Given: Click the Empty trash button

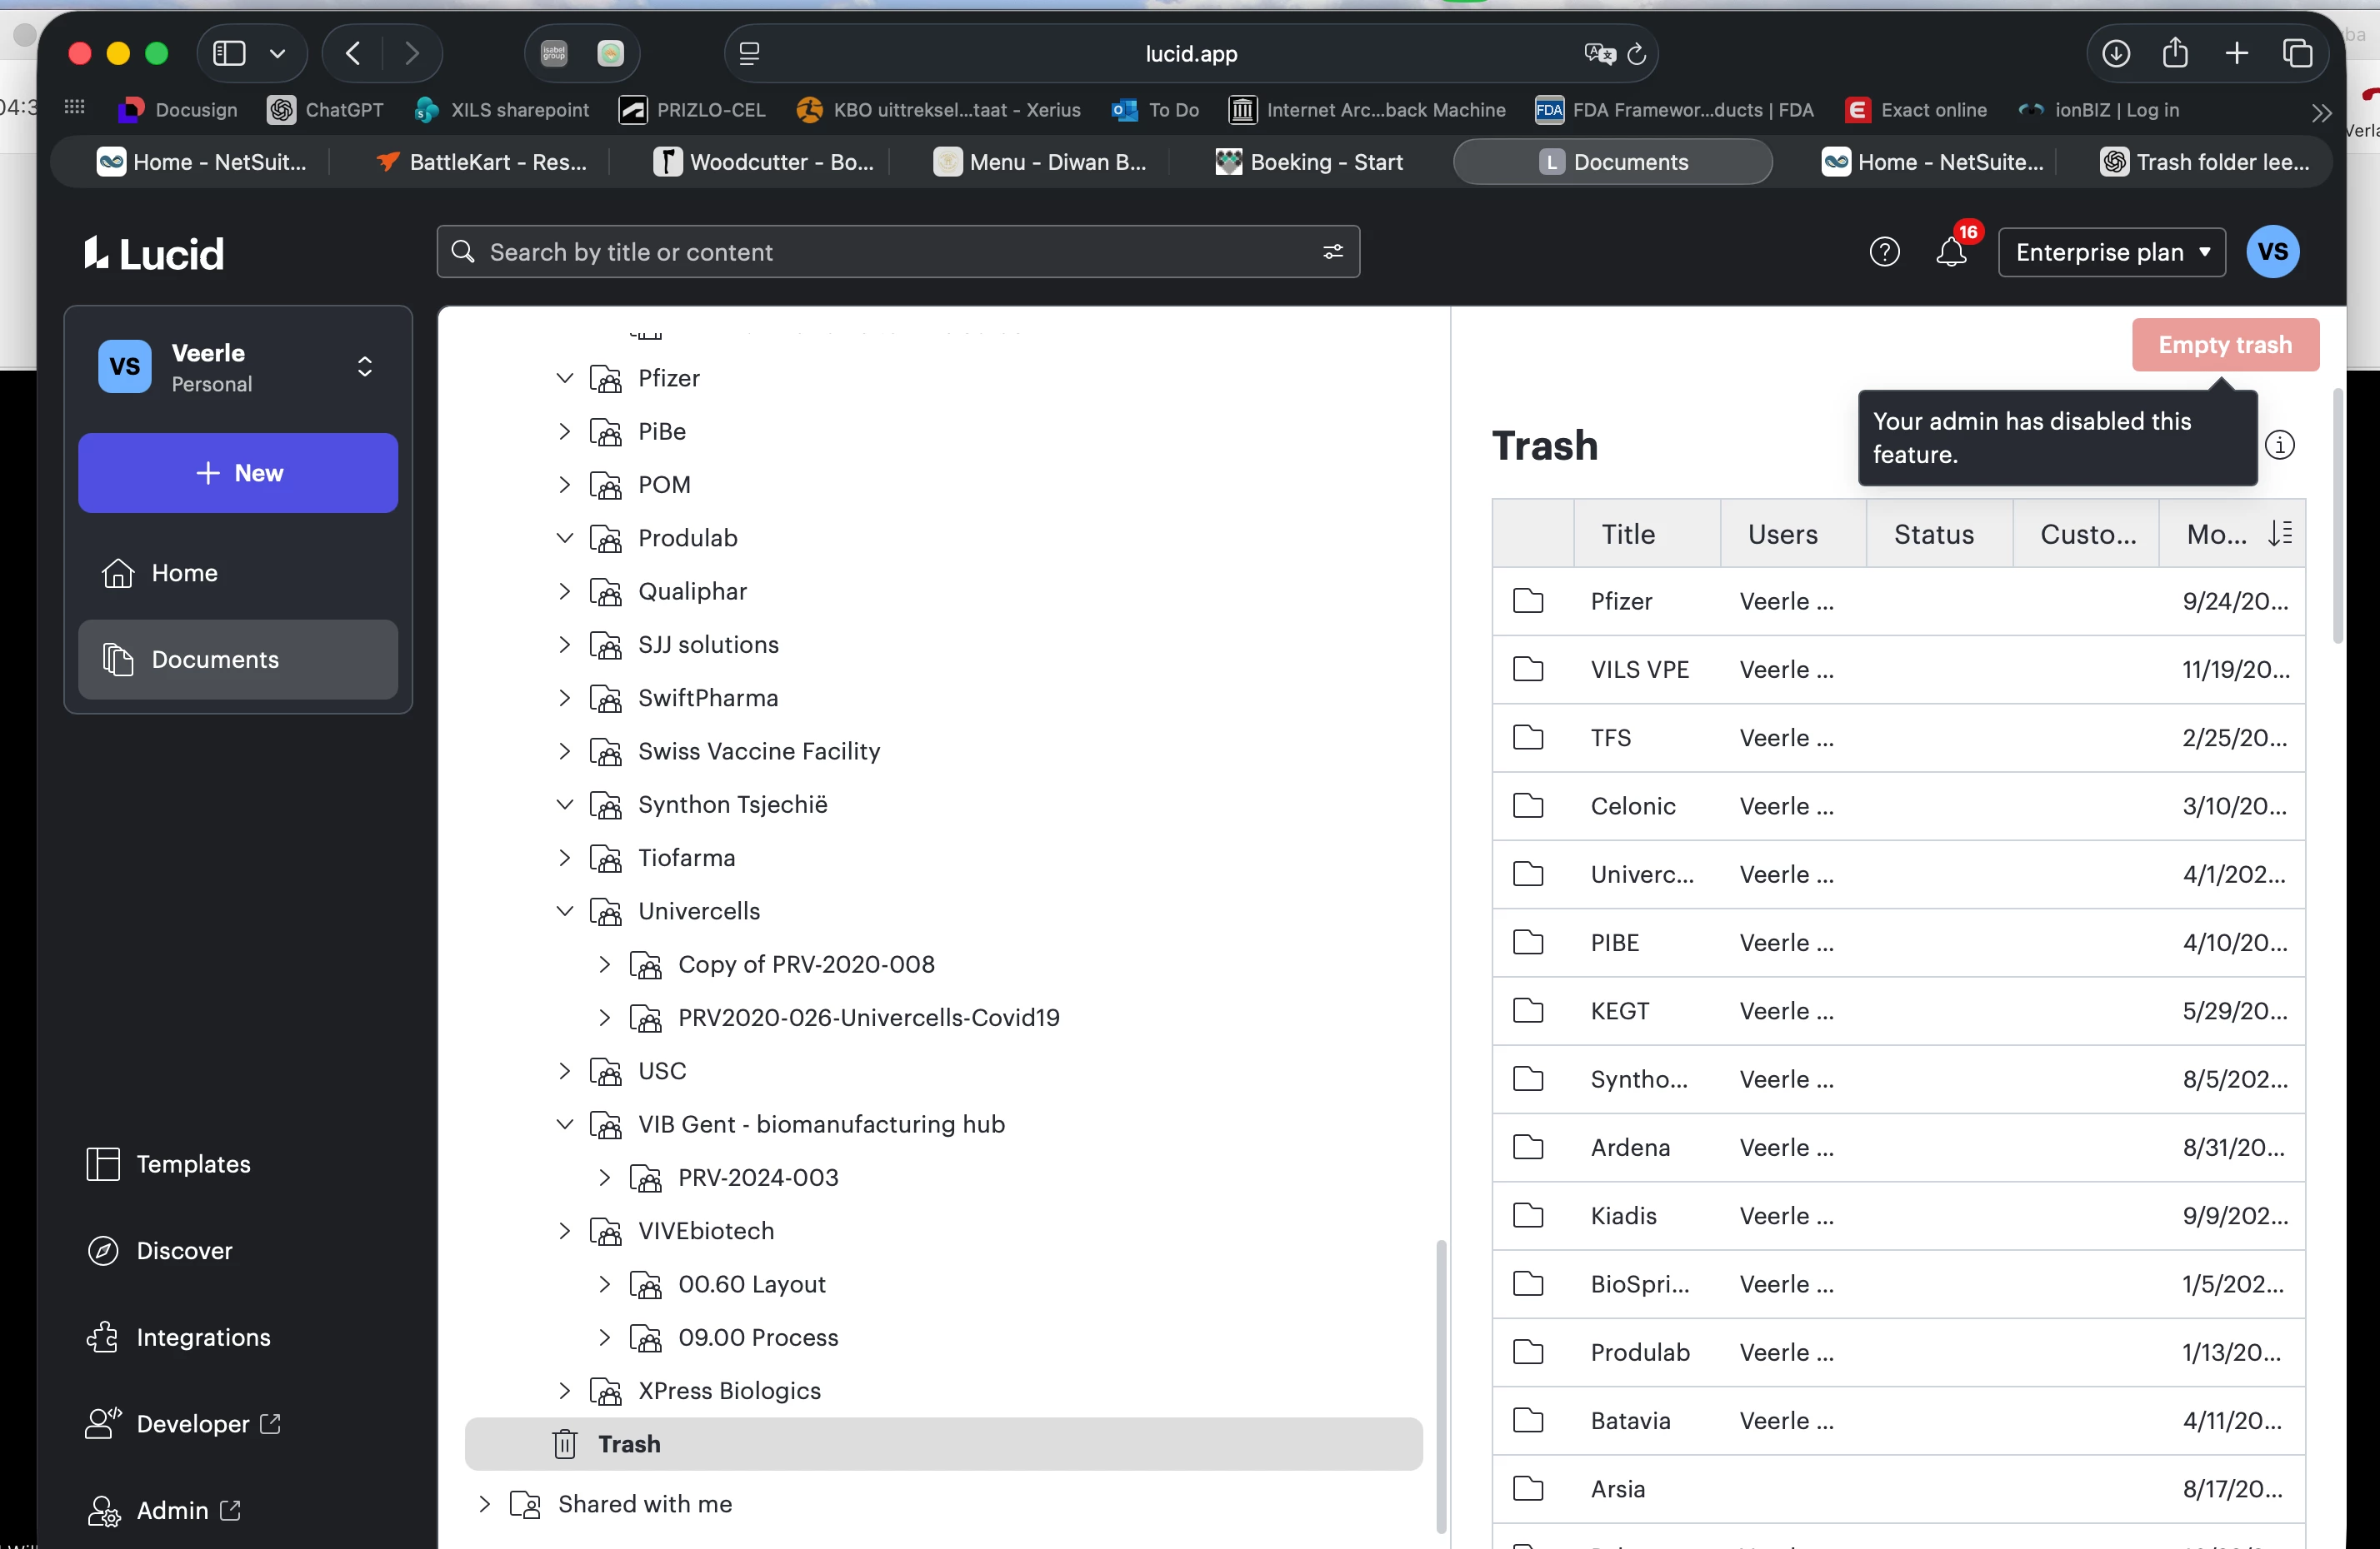Looking at the screenshot, I should click(2224, 345).
